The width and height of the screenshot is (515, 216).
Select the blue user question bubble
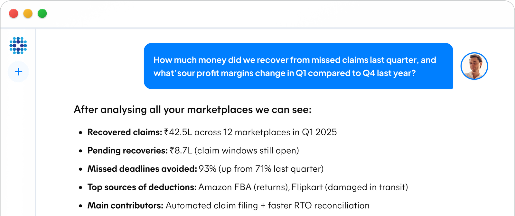click(298, 66)
